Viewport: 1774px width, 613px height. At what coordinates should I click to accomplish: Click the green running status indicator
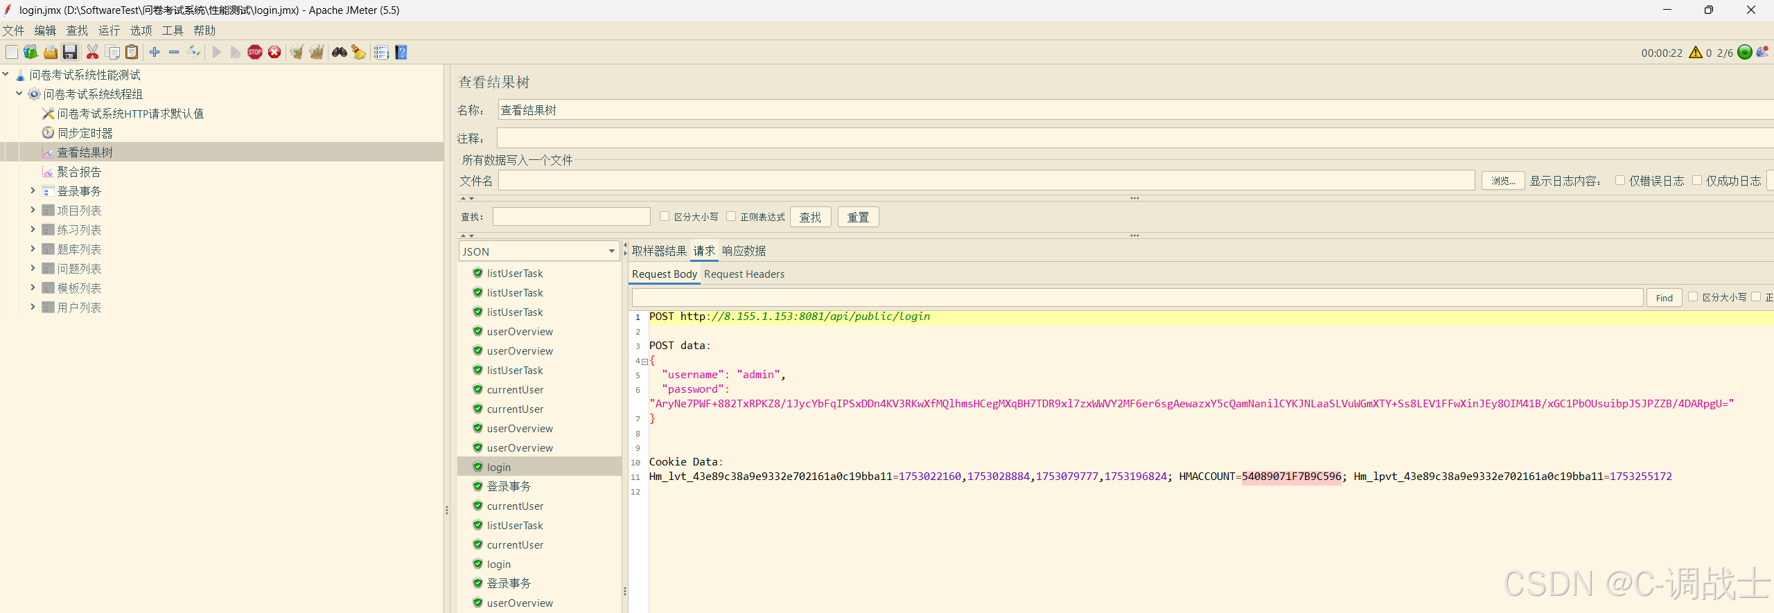tap(1745, 53)
